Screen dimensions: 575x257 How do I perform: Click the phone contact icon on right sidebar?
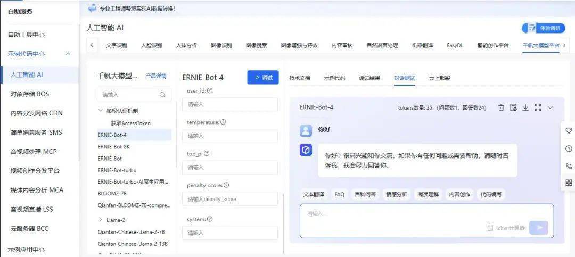pyautogui.click(x=569, y=165)
